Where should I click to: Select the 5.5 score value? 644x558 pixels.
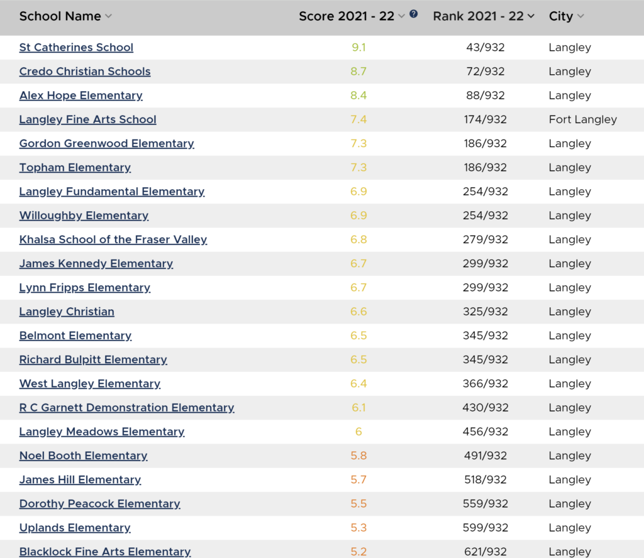[x=358, y=503]
